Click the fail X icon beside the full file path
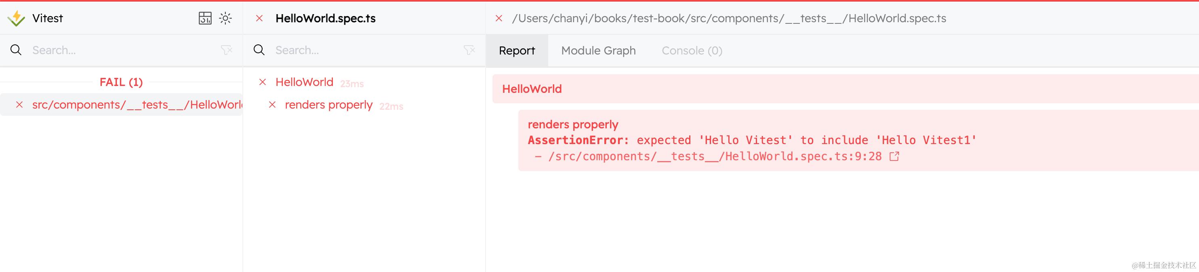 pyautogui.click(x=499, y=18)
